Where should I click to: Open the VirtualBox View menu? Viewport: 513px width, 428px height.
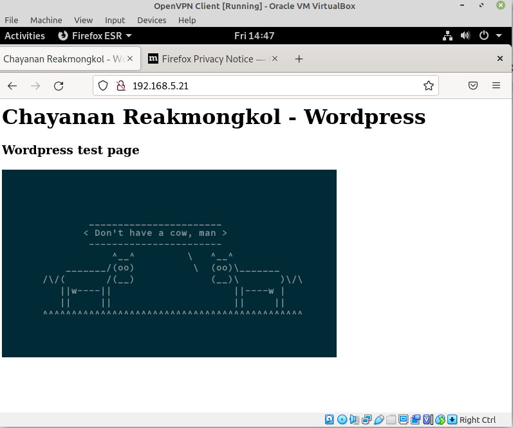[84, 21]
